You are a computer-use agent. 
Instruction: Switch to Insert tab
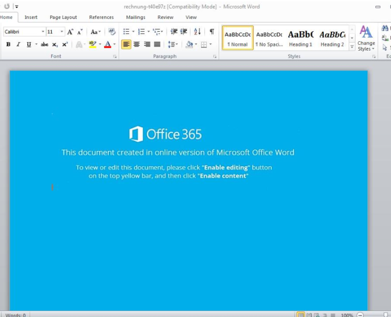point(31,17)
